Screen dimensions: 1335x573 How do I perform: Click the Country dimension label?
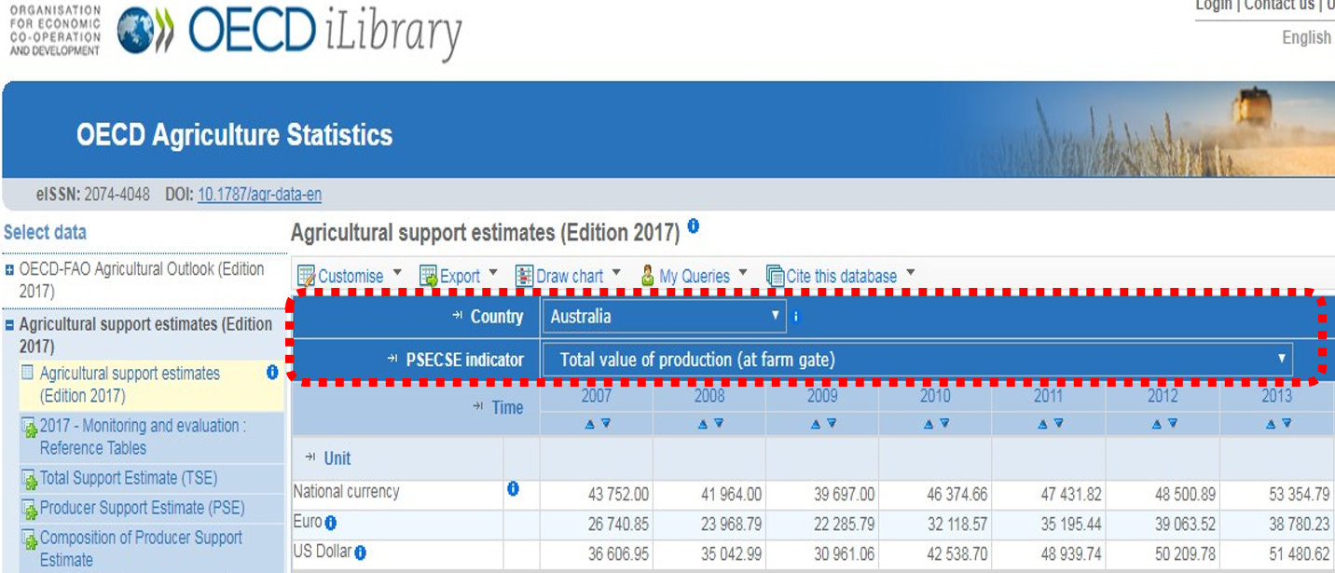click(x=497, y=317)
